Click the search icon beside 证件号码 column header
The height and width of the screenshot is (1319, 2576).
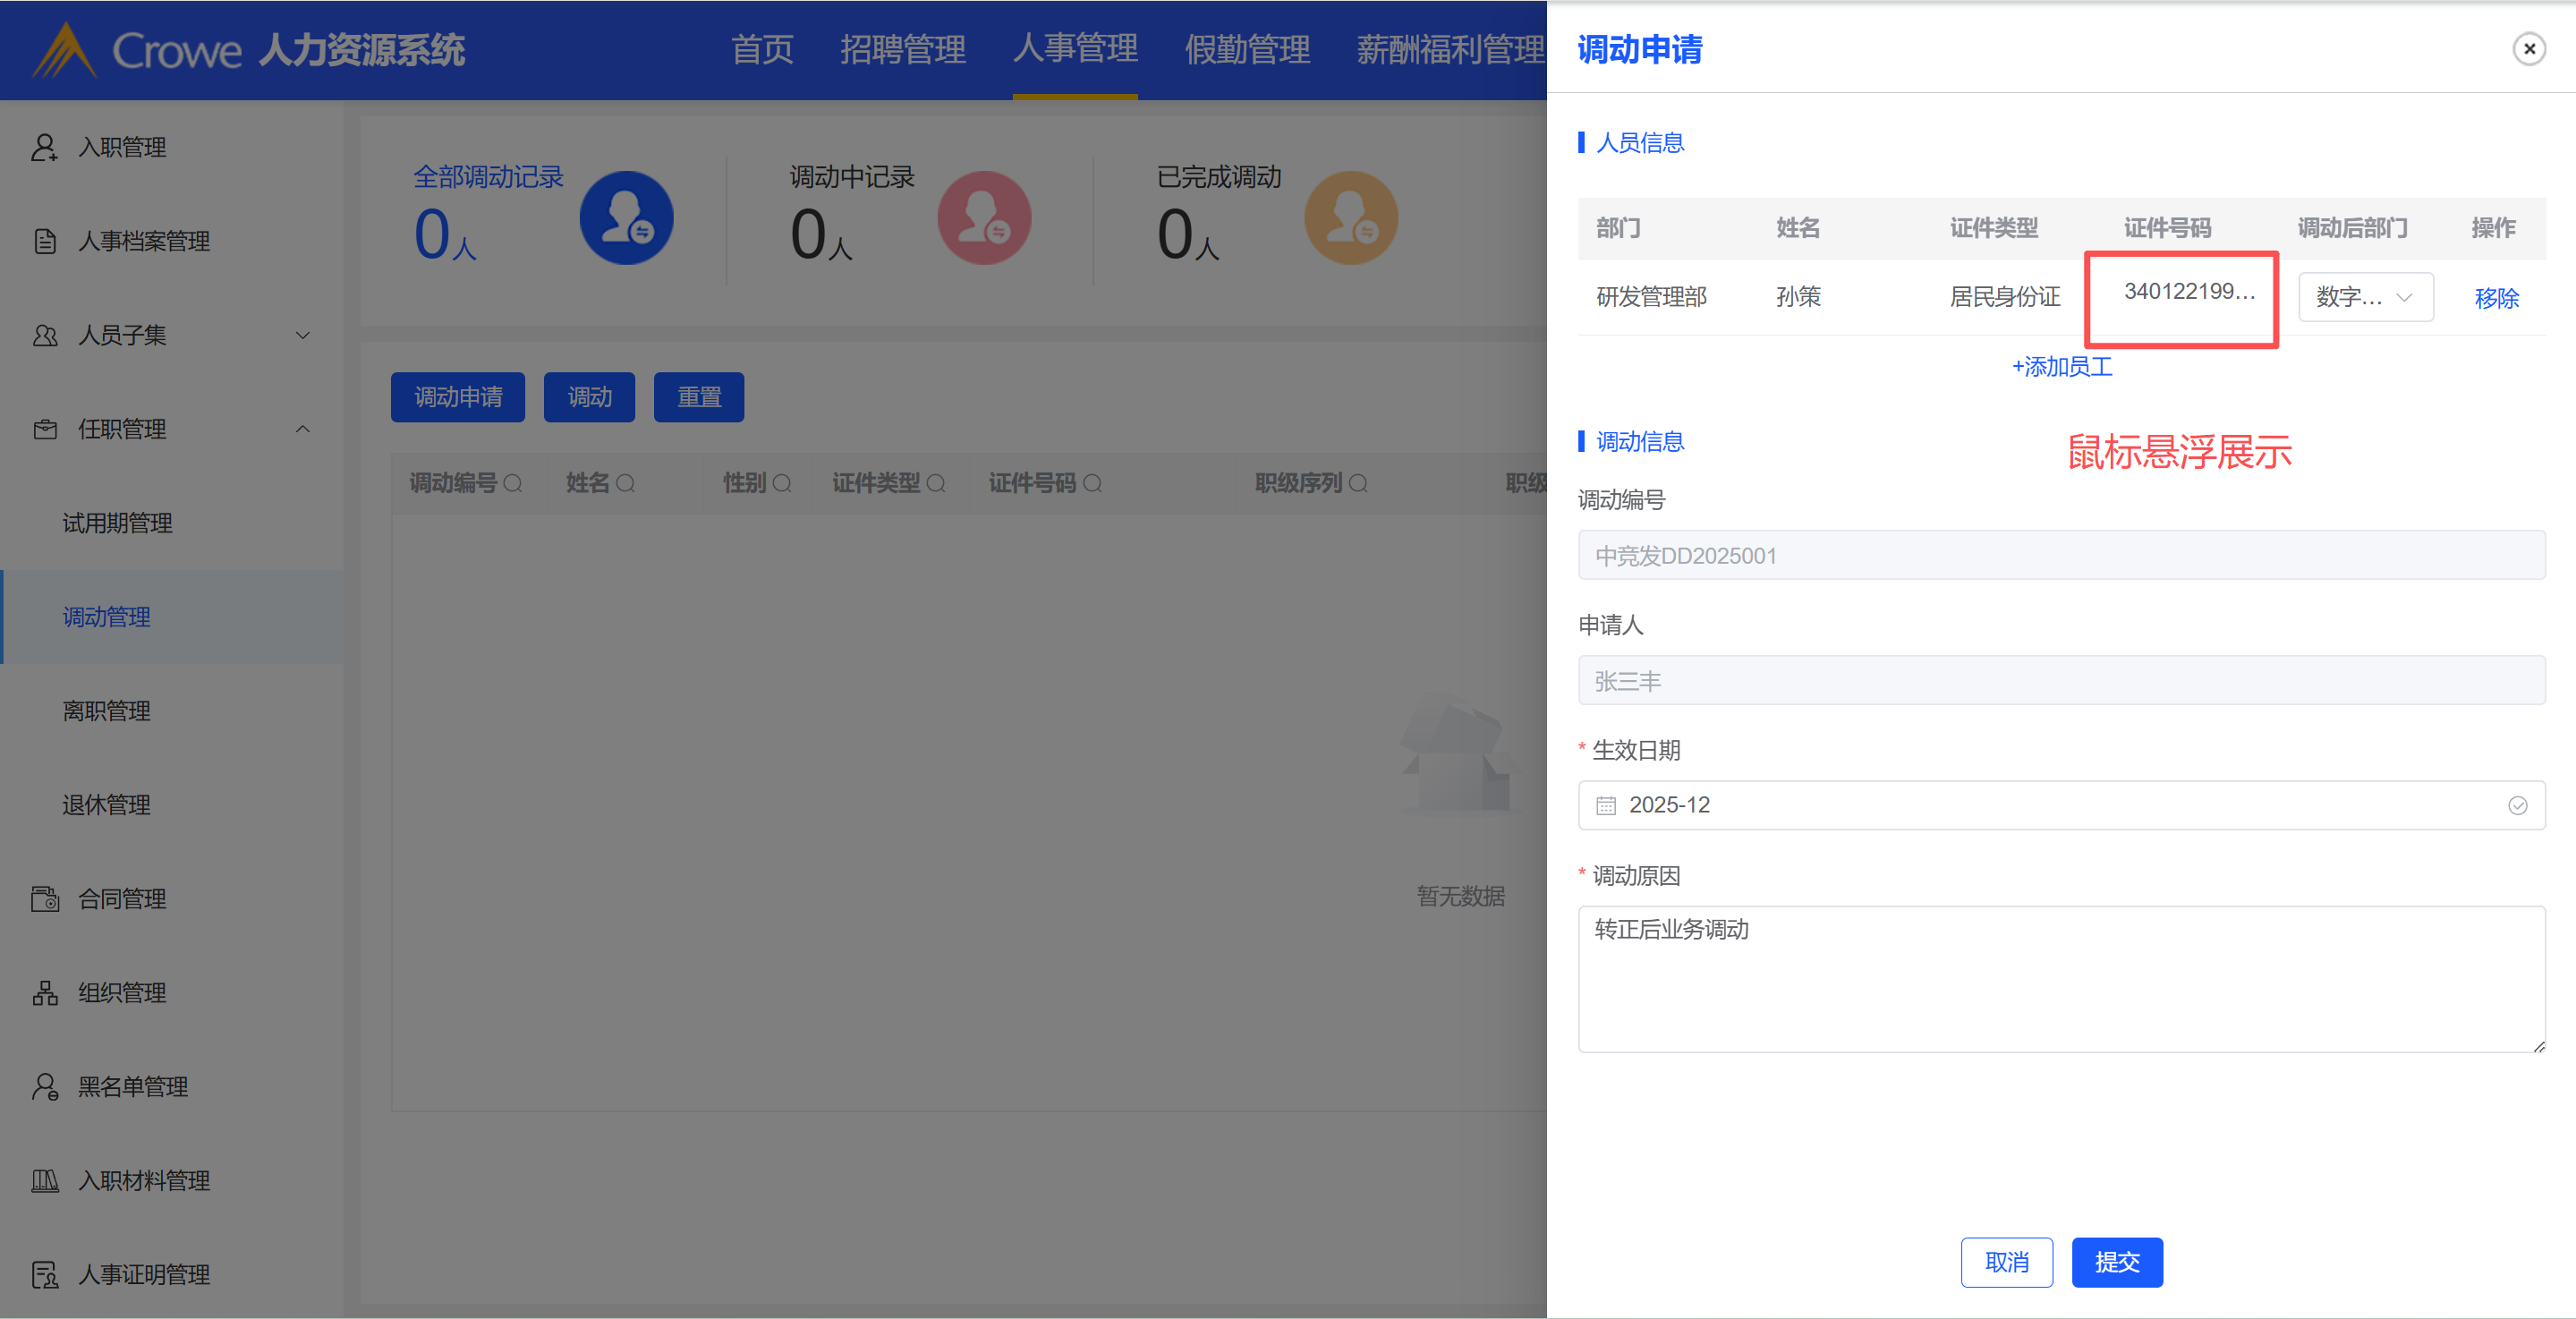click(1092, 484)
